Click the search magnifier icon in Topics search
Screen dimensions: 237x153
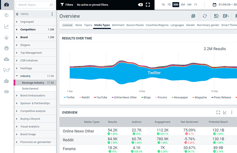point(51,5)
